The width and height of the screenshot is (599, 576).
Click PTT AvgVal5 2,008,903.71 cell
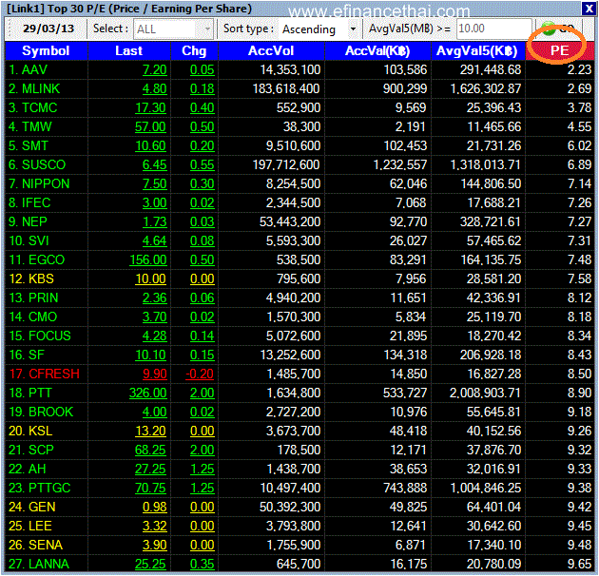point(485,394)
